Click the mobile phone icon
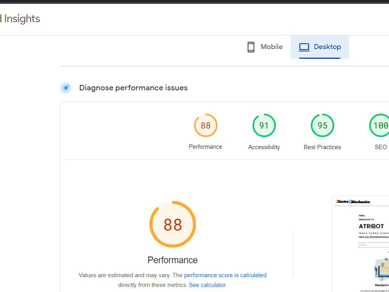Screen dimensions: 389x292 tap(251, 47)
